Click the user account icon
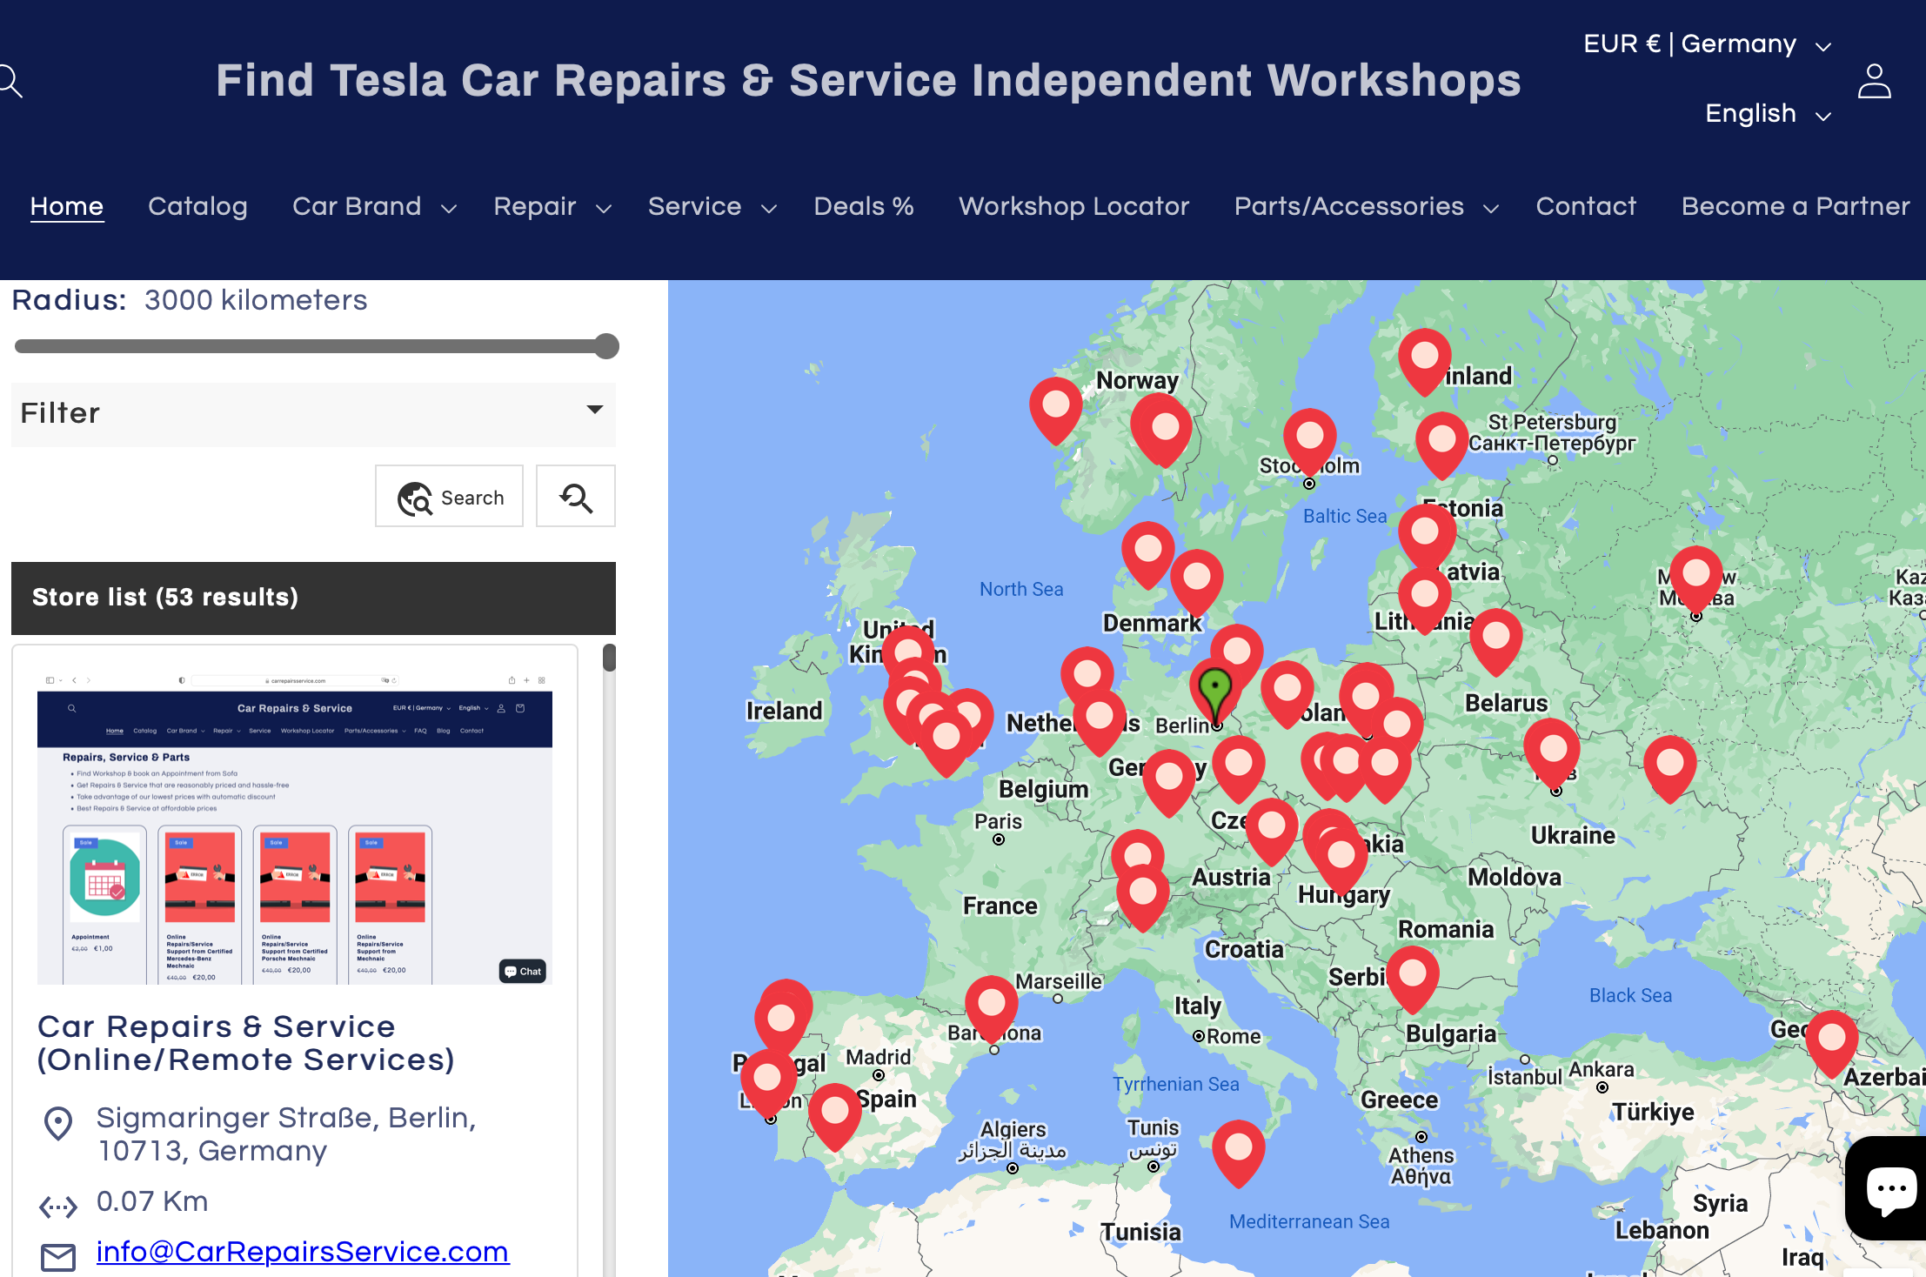The width and height of the screenshot is (1926, 1277). pos(1874,81)
